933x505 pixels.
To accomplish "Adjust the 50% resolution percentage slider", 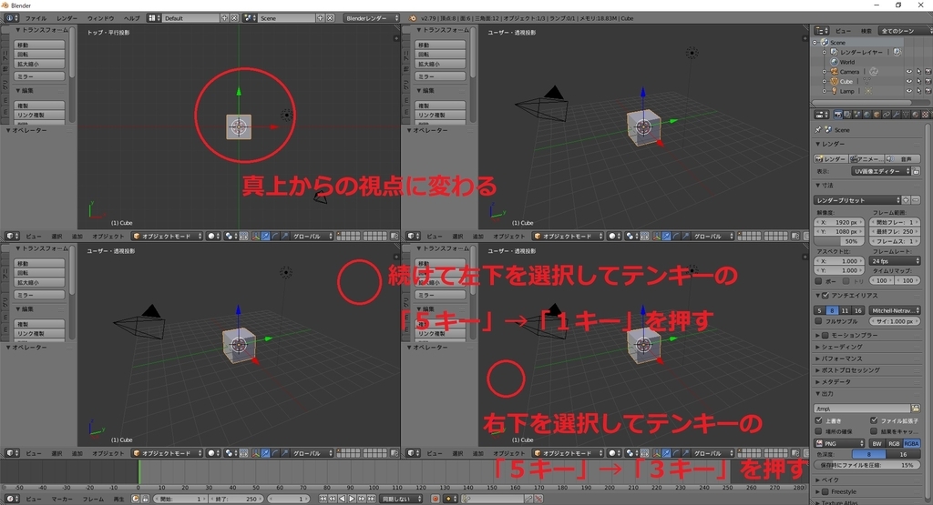I will (839, 241).
